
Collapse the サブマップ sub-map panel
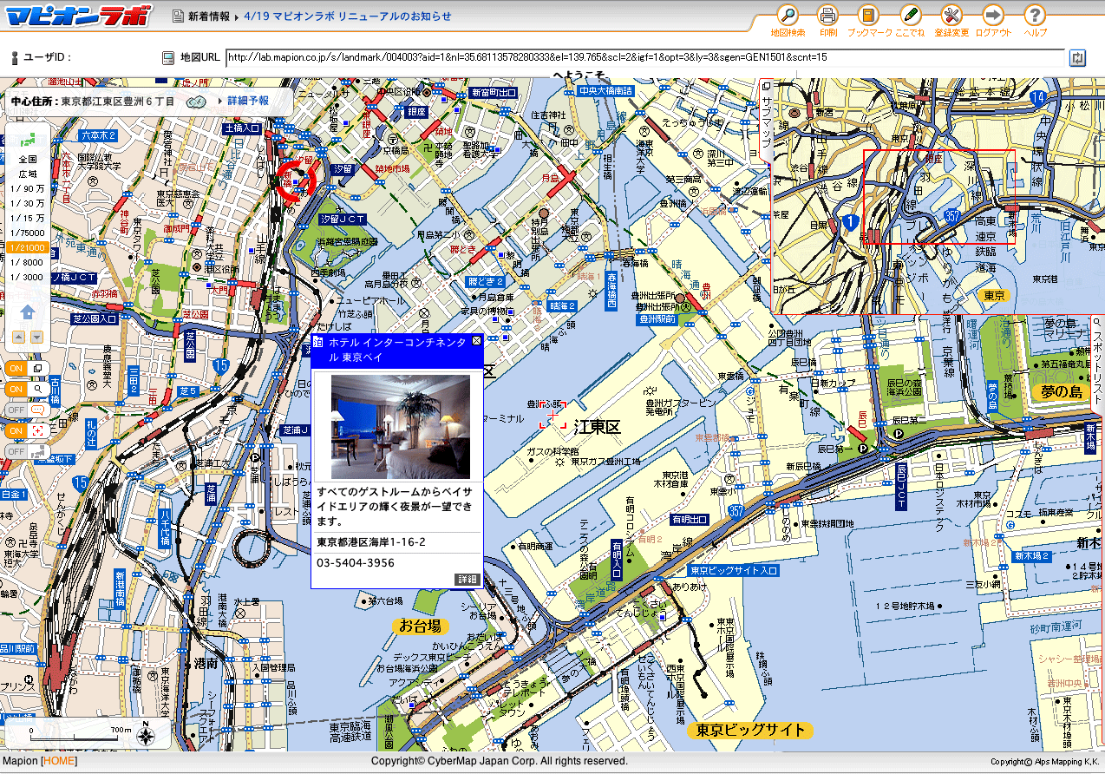click(765, 121)
